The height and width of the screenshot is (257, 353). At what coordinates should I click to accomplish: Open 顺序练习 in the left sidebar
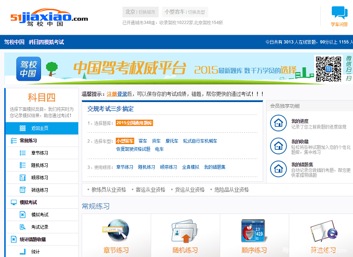coord(42,178)
